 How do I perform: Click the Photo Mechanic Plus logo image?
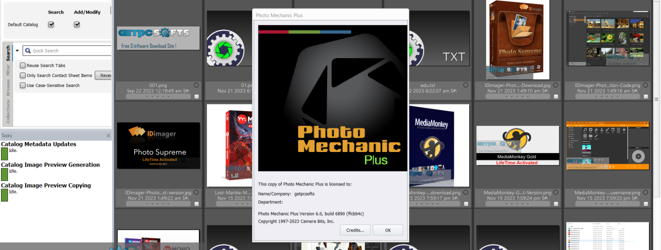[333, 98]
